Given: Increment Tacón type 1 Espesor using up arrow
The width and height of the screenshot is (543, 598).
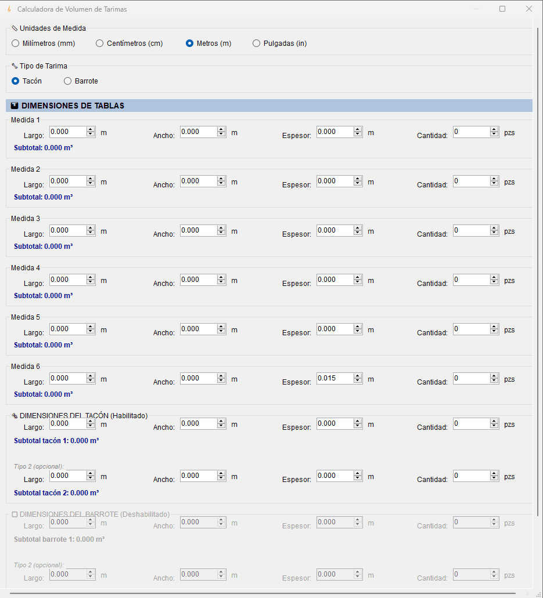Looking at the screenshot, I should 358,421.
